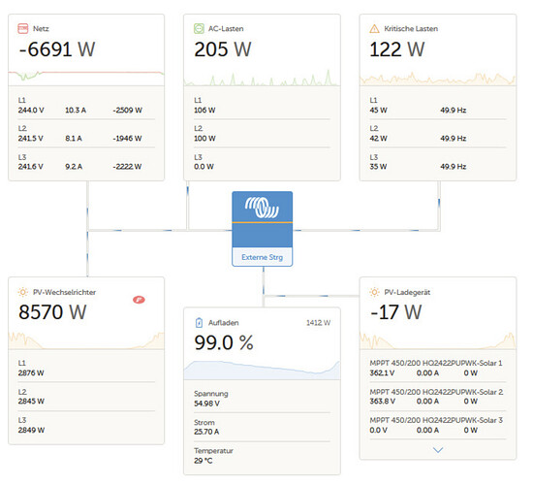This screenshot has width=533, height=485.
Task: Click the 8570 W PV-Wechselrichter reading
Action: click(52, 312)
